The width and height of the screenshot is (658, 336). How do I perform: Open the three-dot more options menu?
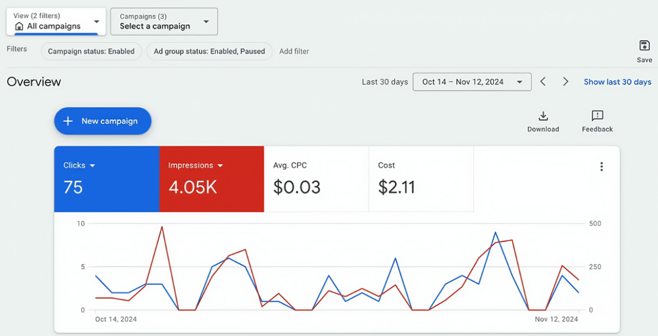point(601,167)
